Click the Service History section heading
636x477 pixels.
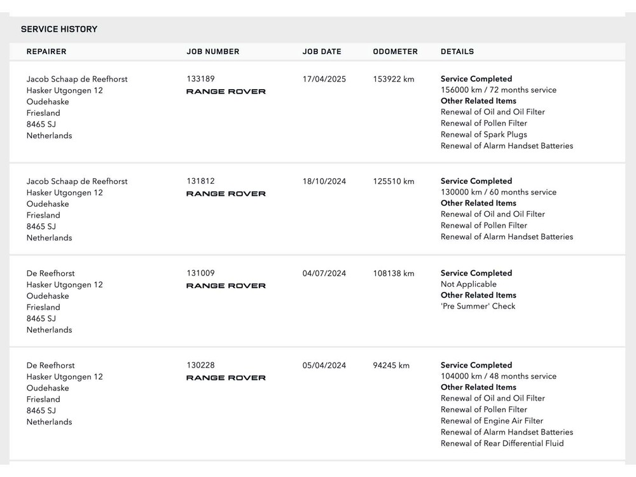[59, 29]
